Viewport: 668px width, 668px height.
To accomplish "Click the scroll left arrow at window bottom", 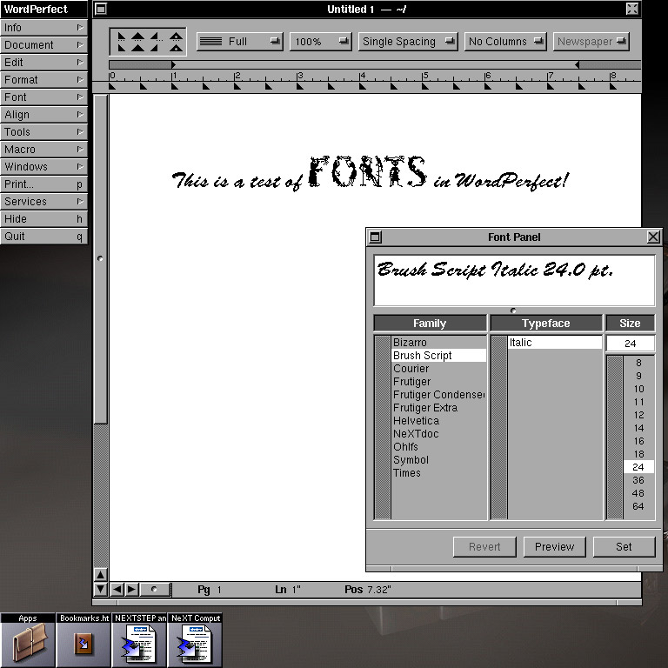I will (117, 590).
